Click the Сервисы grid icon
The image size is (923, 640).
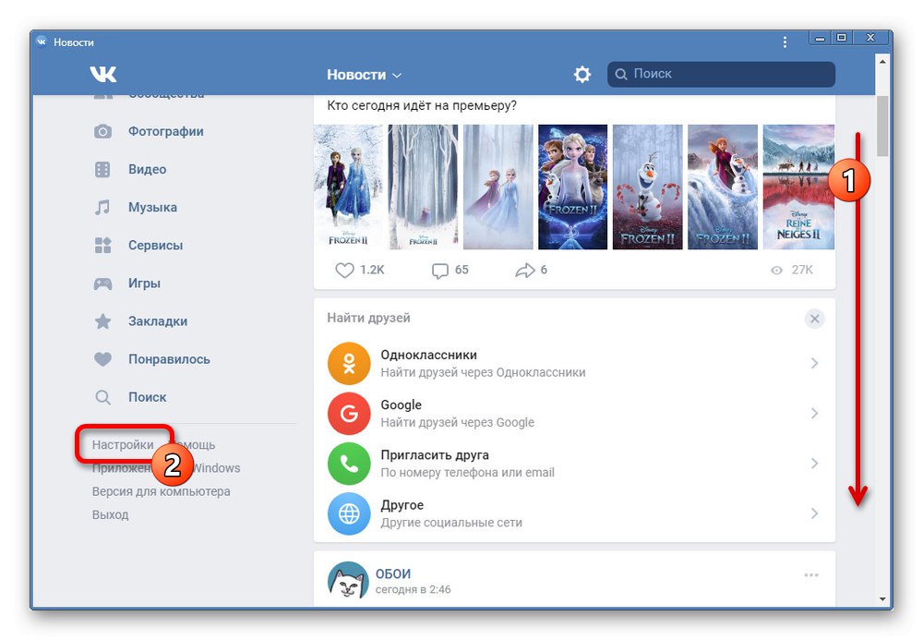click(103, 245)
